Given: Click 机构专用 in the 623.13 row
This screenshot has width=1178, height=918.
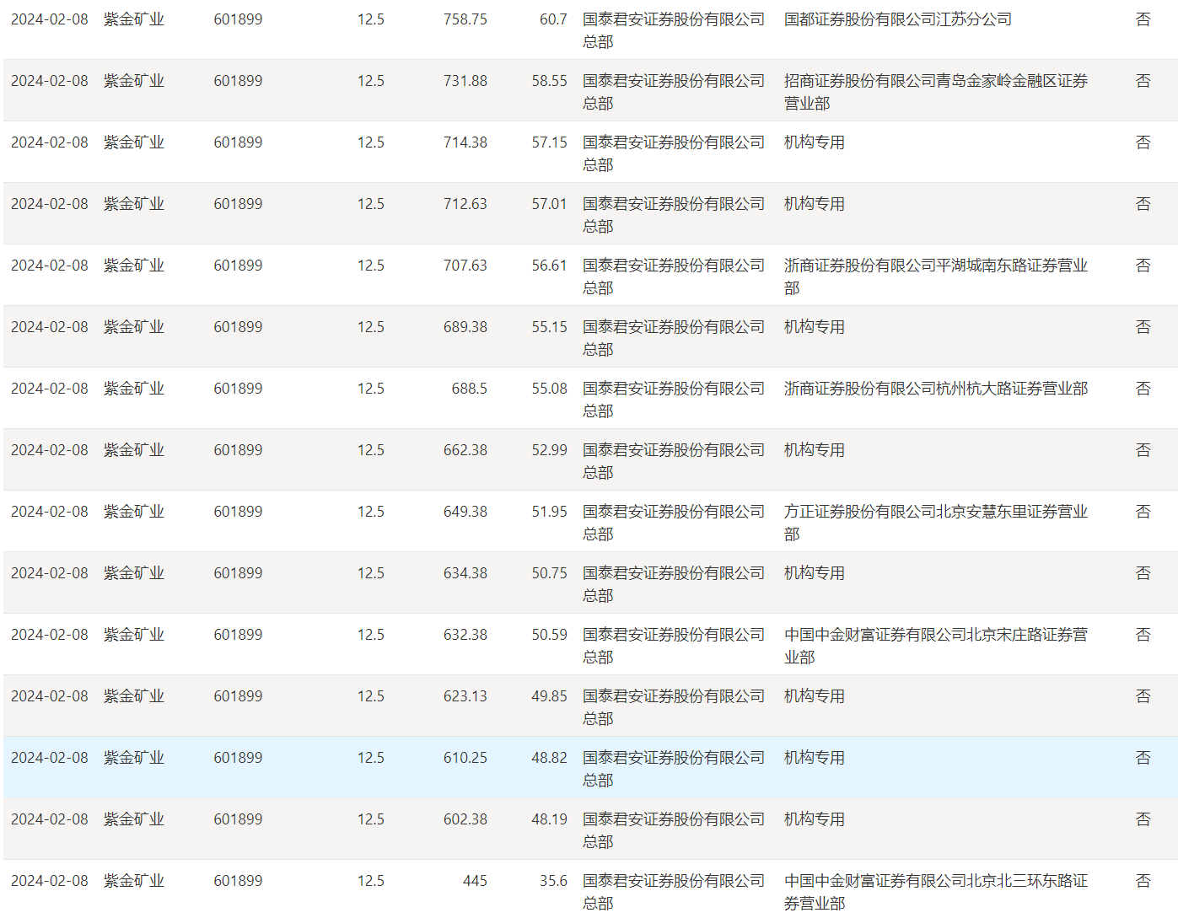Looking at the screenshot, I should pyautogui.click(x=815, y=696).
